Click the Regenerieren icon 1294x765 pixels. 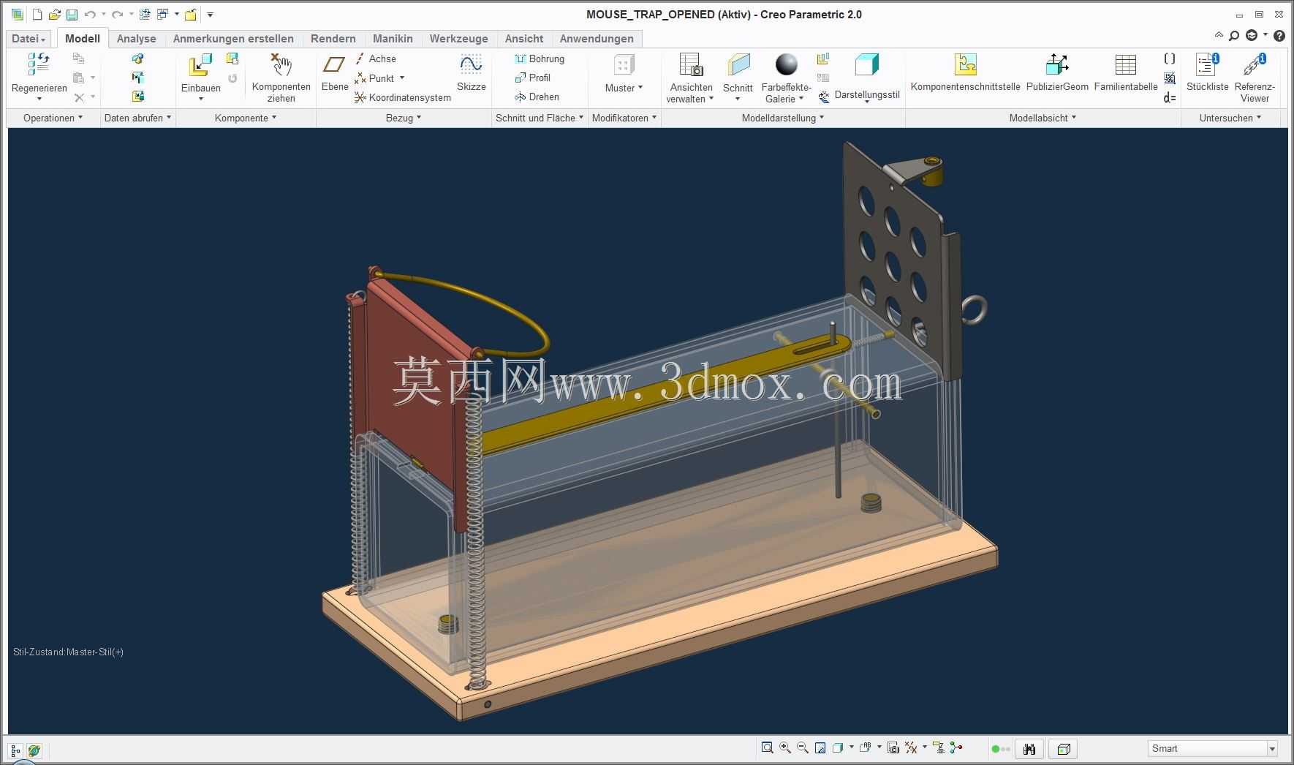39,64
